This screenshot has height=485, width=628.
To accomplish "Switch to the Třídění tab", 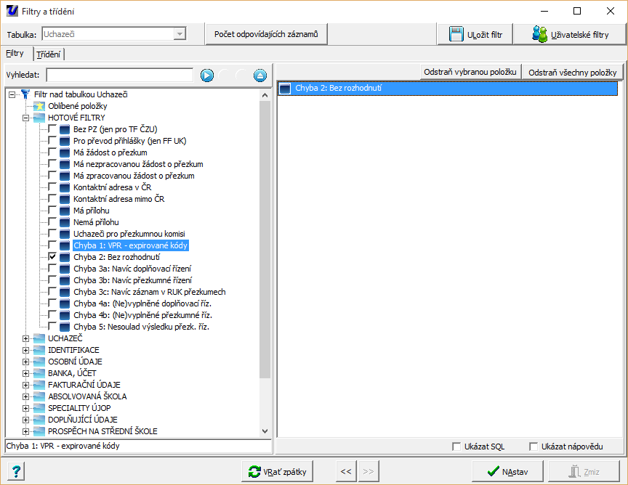I will click(49, 54).
